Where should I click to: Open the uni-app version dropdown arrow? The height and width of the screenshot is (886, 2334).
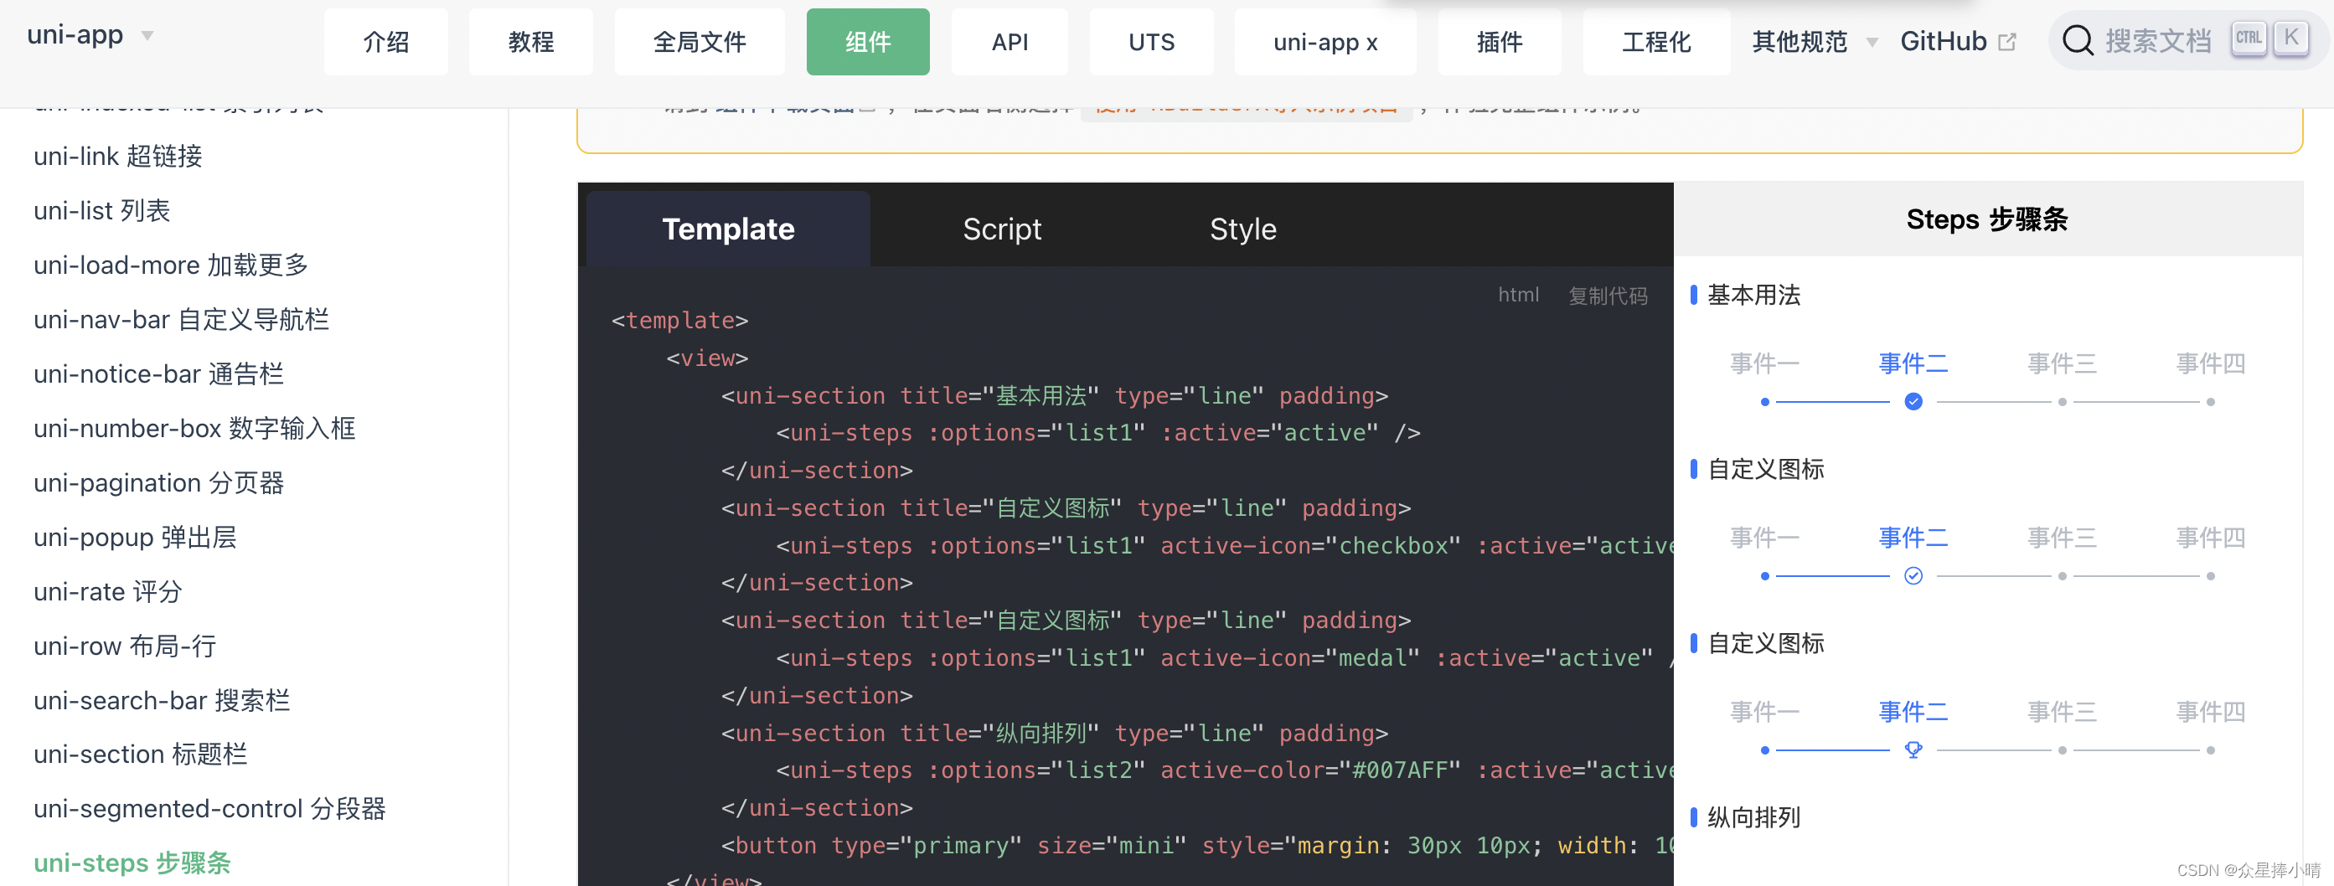(x=147, y=36)
